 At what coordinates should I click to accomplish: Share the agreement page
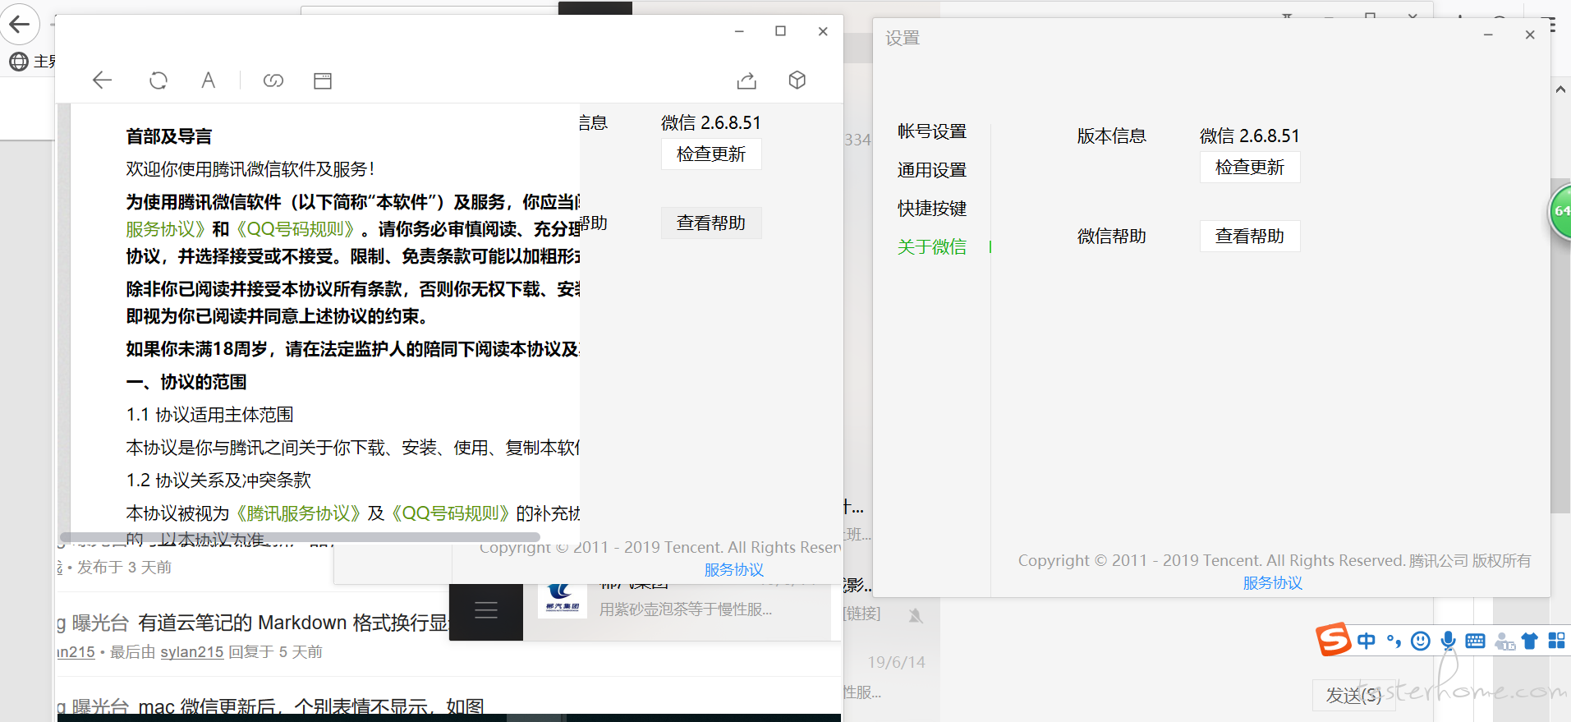click(x=746, y=80)
